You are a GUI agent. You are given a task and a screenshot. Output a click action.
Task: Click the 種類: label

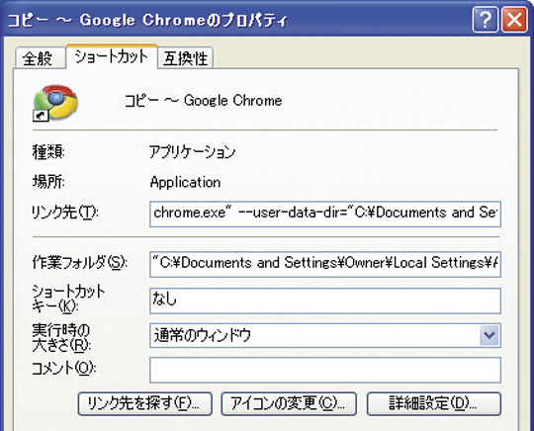[x=48, y=152]
